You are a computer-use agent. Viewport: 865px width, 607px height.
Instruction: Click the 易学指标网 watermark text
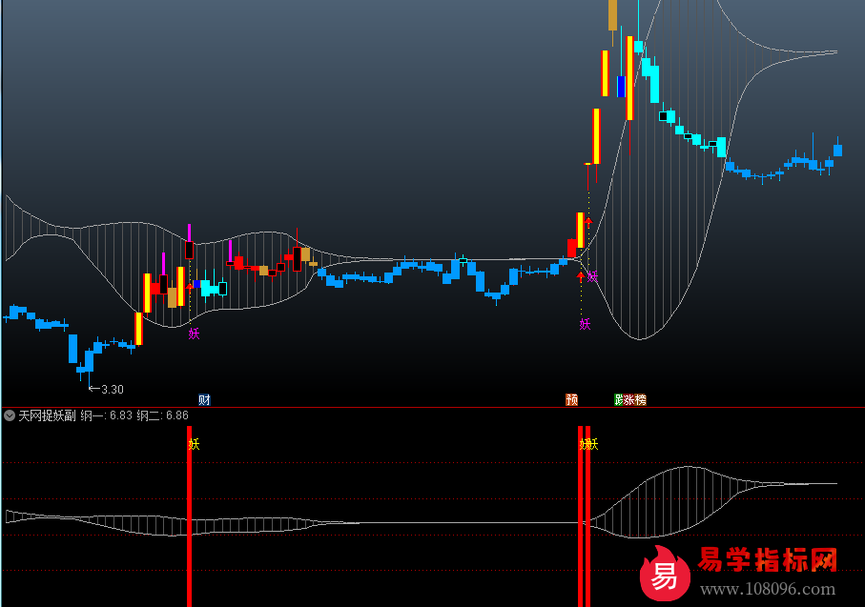tap(768, 560)
